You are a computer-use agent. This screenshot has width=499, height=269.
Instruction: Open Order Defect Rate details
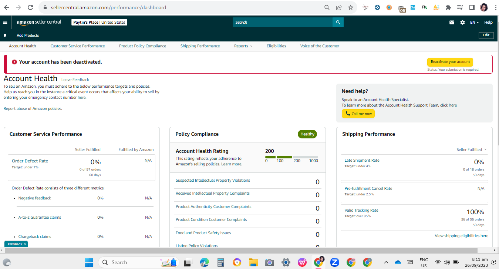tap(30, 161)
